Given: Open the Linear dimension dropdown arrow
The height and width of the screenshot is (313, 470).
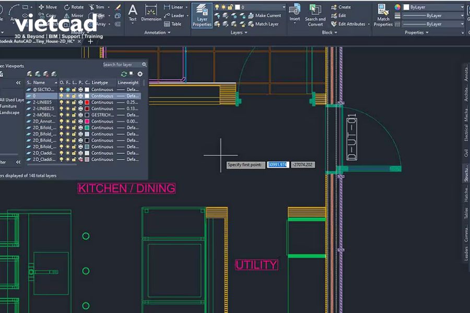Looking at the screenshot, I should coord(187,7).
